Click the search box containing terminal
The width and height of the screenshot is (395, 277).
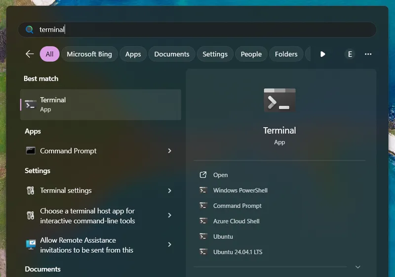(197, 30)
